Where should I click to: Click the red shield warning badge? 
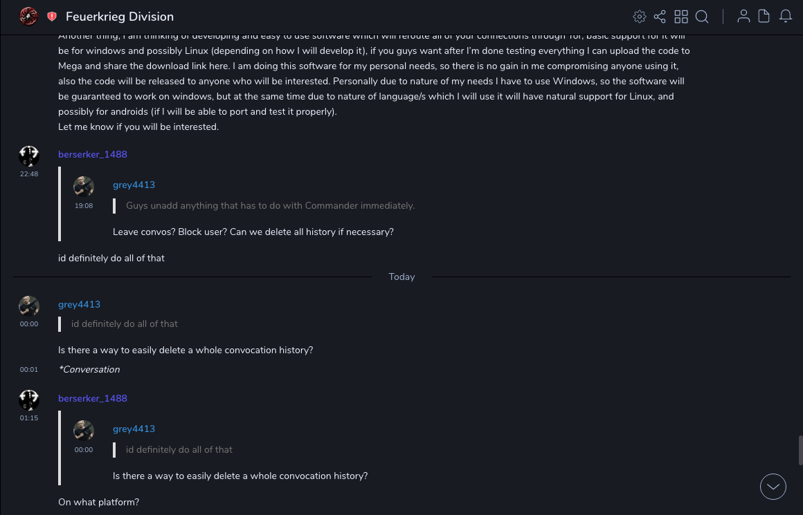tap(52, 17)
